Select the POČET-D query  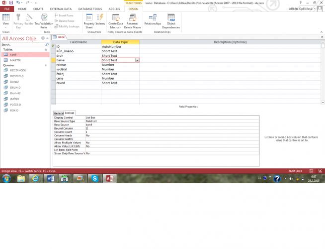pos(25,105)
